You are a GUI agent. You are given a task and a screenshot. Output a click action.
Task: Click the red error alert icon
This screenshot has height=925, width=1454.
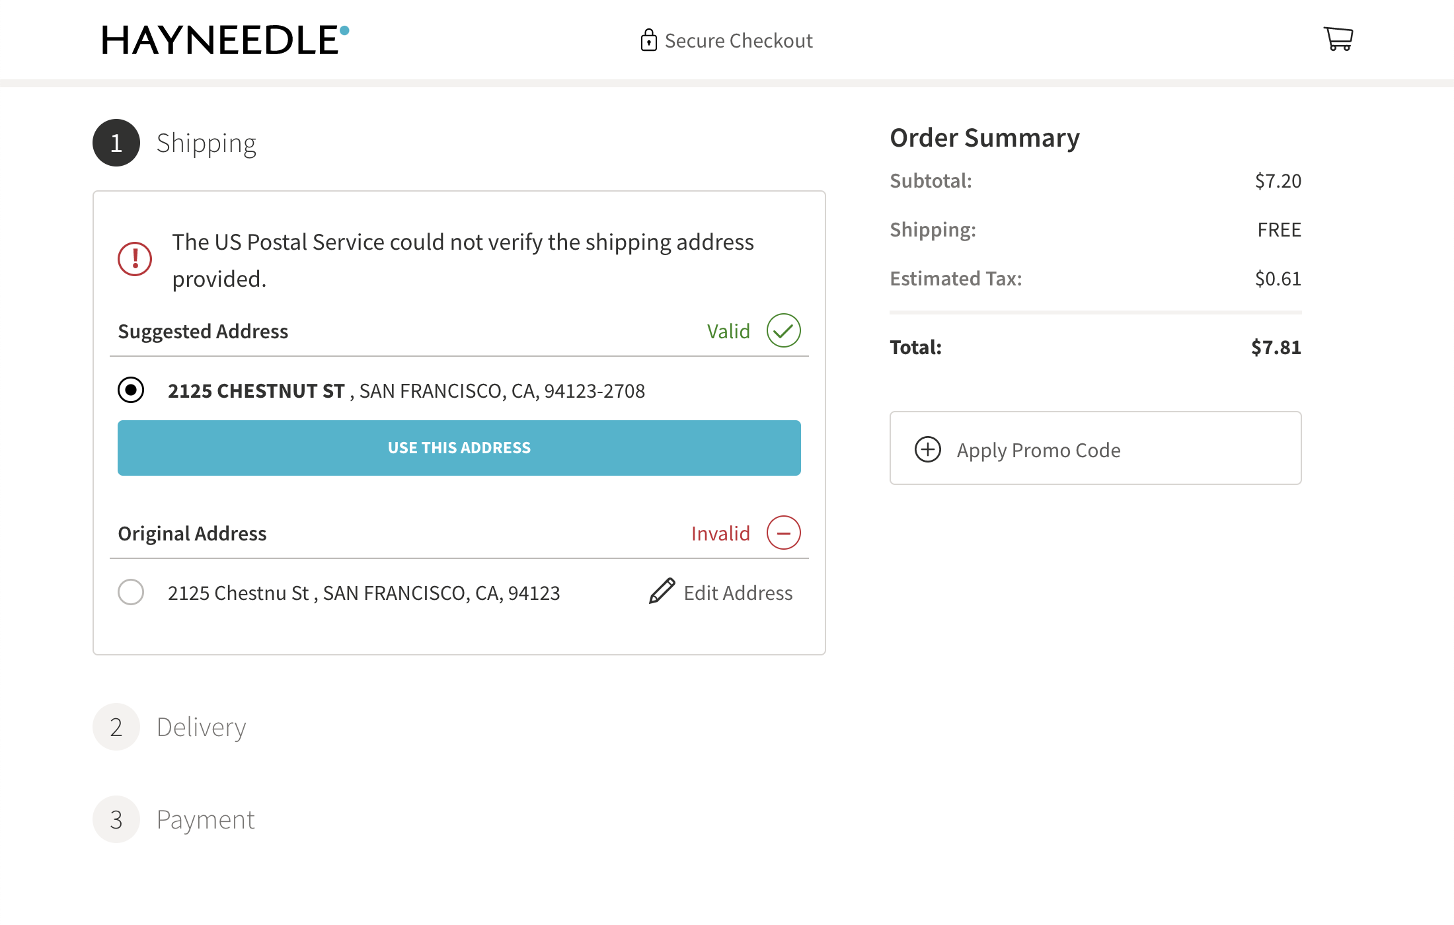click(x=134, y=259)
